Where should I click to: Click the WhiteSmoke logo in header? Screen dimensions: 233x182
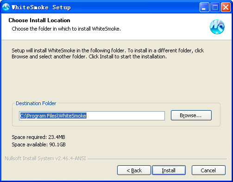click(217, 27)
